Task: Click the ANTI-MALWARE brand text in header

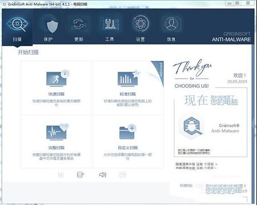Action: click(x=231, y=39)
